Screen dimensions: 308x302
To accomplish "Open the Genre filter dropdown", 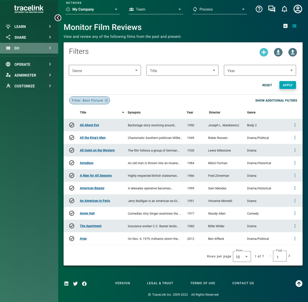I will tap(105, 70).
